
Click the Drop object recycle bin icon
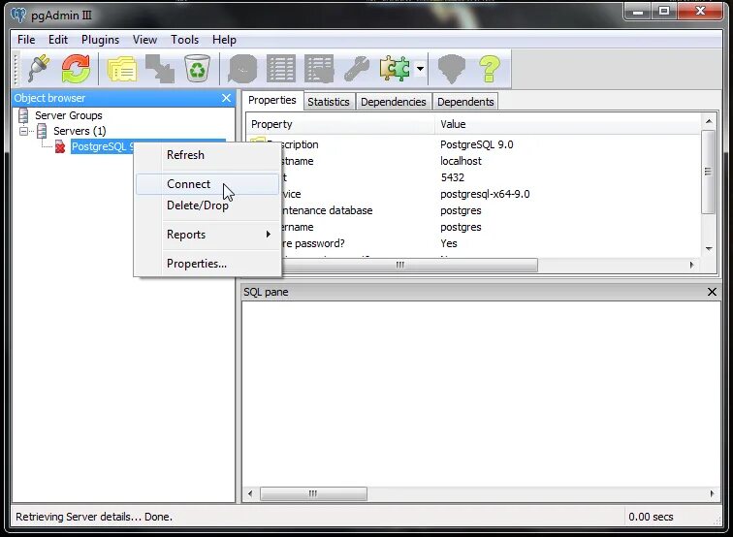click(197, 69)
